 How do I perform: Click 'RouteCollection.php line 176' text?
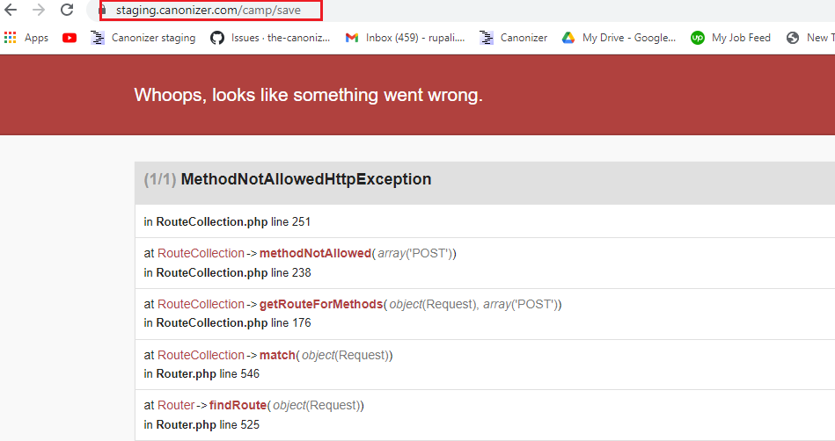pos(233,323)
